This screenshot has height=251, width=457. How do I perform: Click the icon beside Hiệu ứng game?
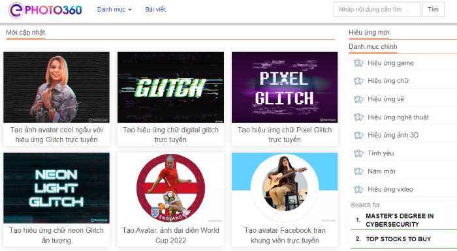tap(358, 63)
